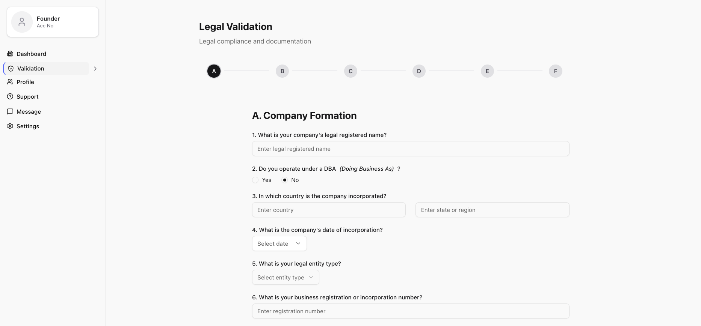Image resolution: width=701 pixels, height=326 pixels.
Task: Open the Select entity type dropdown
Action: (286, 277)
